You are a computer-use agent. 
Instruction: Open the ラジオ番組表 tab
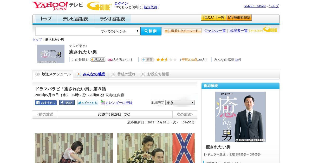click(112, 19)
